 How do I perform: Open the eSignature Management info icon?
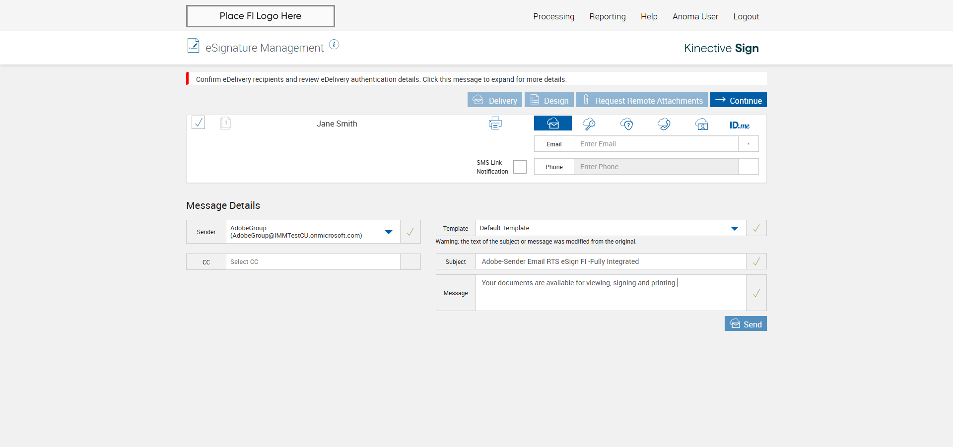[x=334, y=45]
